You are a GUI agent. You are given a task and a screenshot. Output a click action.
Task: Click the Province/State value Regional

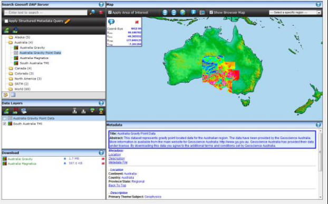coord(138,181)
